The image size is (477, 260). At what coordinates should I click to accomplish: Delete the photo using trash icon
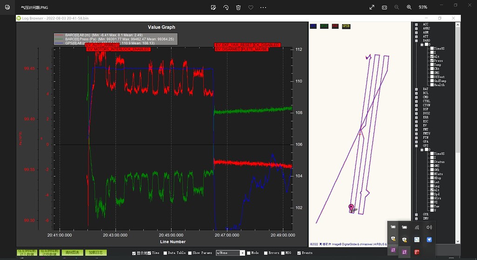pos(238,7)
